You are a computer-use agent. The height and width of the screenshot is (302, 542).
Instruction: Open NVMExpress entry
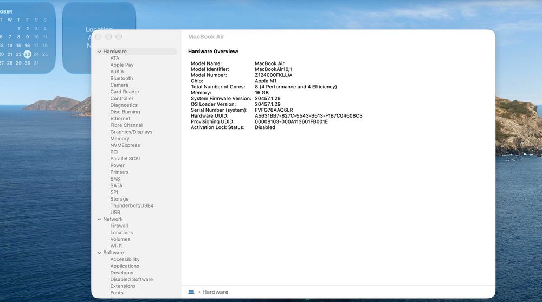click(125, 145)
